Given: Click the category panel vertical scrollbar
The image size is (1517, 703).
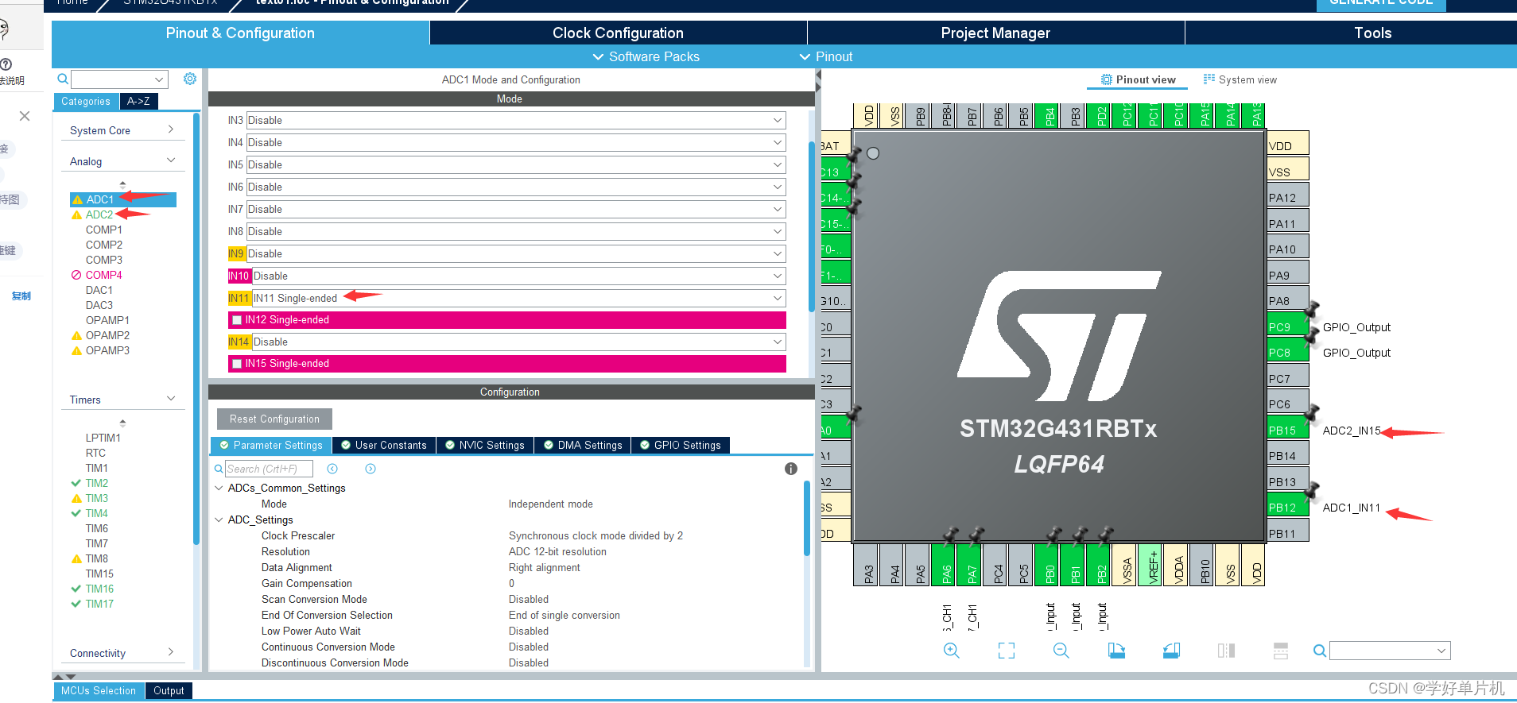Looking at the screenshot, I should pos(196,330).
